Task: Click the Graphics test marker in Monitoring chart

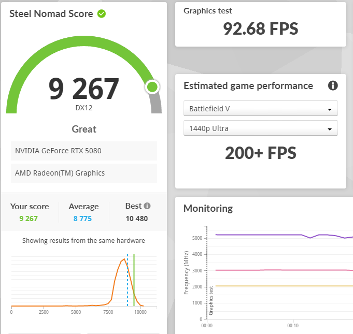Action: coord(211,300)
